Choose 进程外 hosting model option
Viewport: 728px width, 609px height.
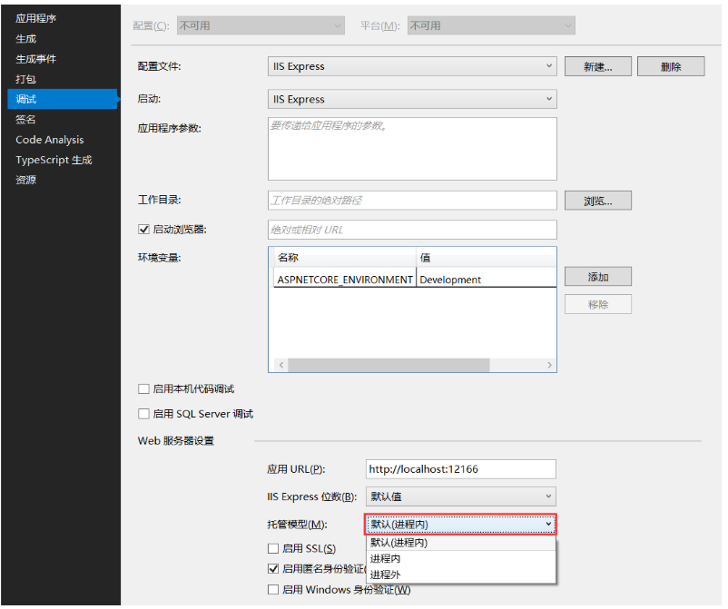461,575
